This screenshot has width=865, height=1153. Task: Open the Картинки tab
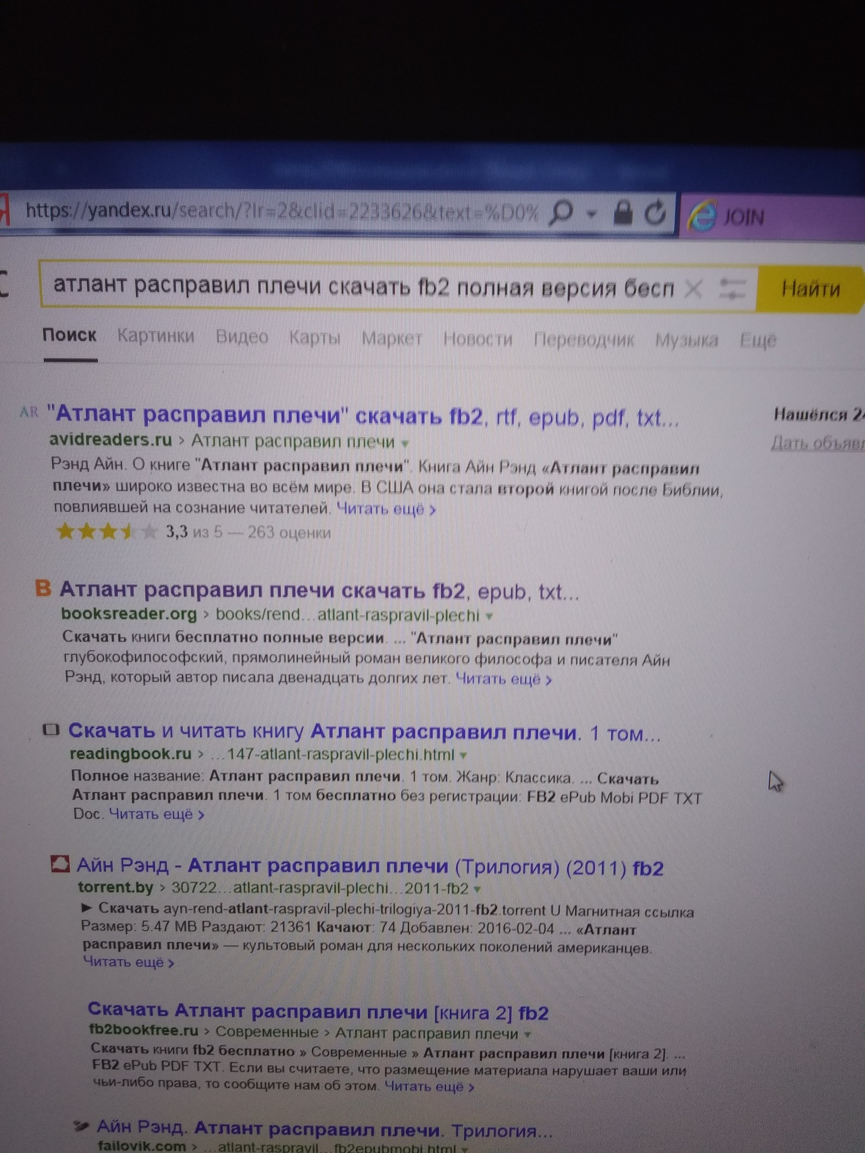pyautogui.click(x=156, y=336)
